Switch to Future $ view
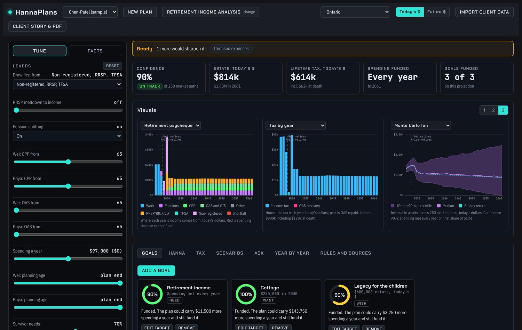This screenshot has height=330, width=522. click(x=436, y=12)
